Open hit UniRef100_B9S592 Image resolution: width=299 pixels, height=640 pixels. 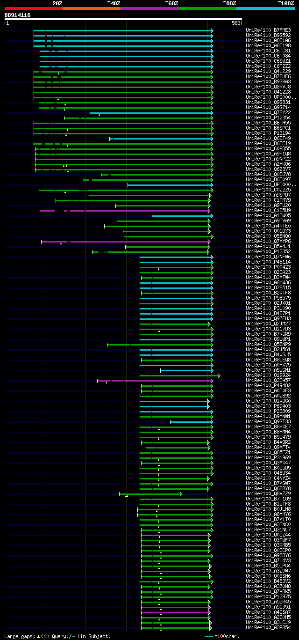point(268,36)
